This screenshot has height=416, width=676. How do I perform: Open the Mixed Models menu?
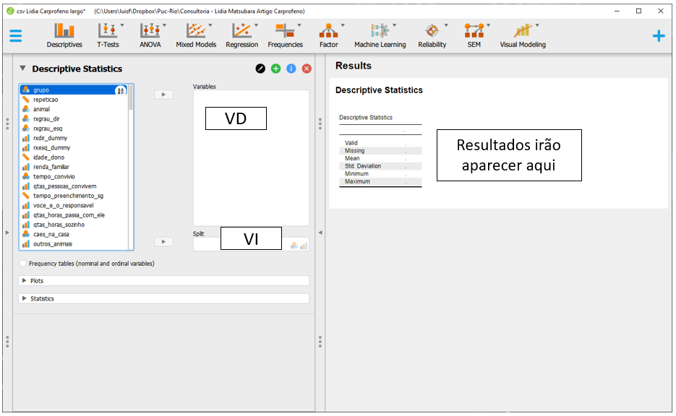pyautogui.click(x=196, y=35)
